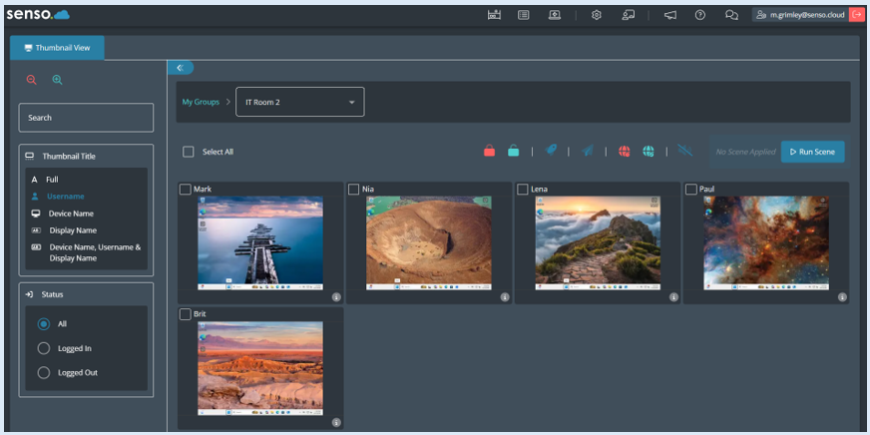Tick the checkbox next to Mark
The width and height of the screenshot is (870, 435).
(x=186, y=189)
